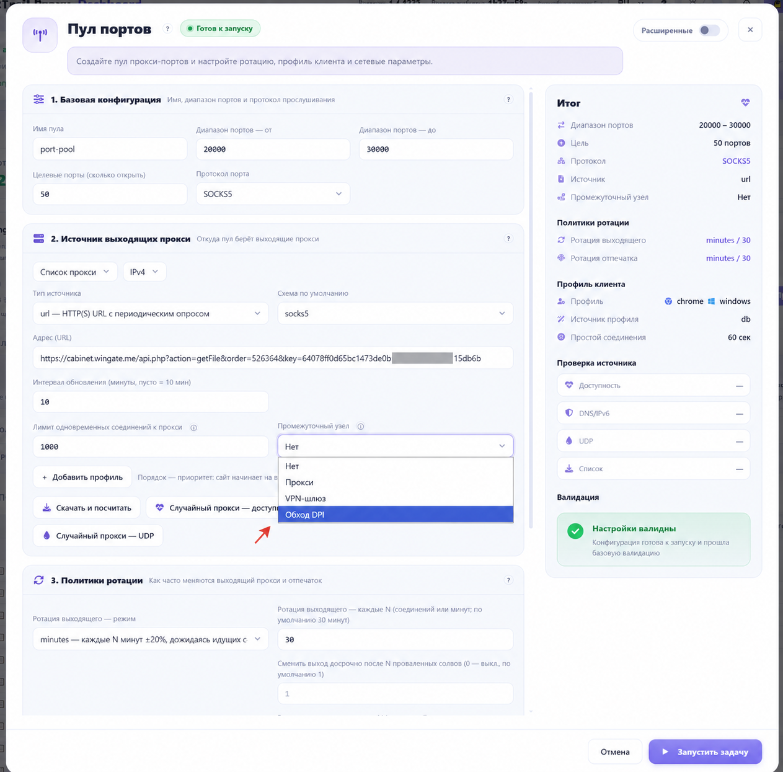Click the windows OS icon in Профиль row

[711, 301]
